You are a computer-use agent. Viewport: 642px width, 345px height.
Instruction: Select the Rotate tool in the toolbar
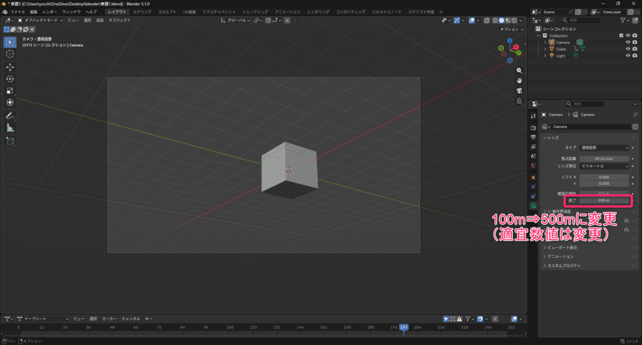pyautogui.click(x=10, y=78)
